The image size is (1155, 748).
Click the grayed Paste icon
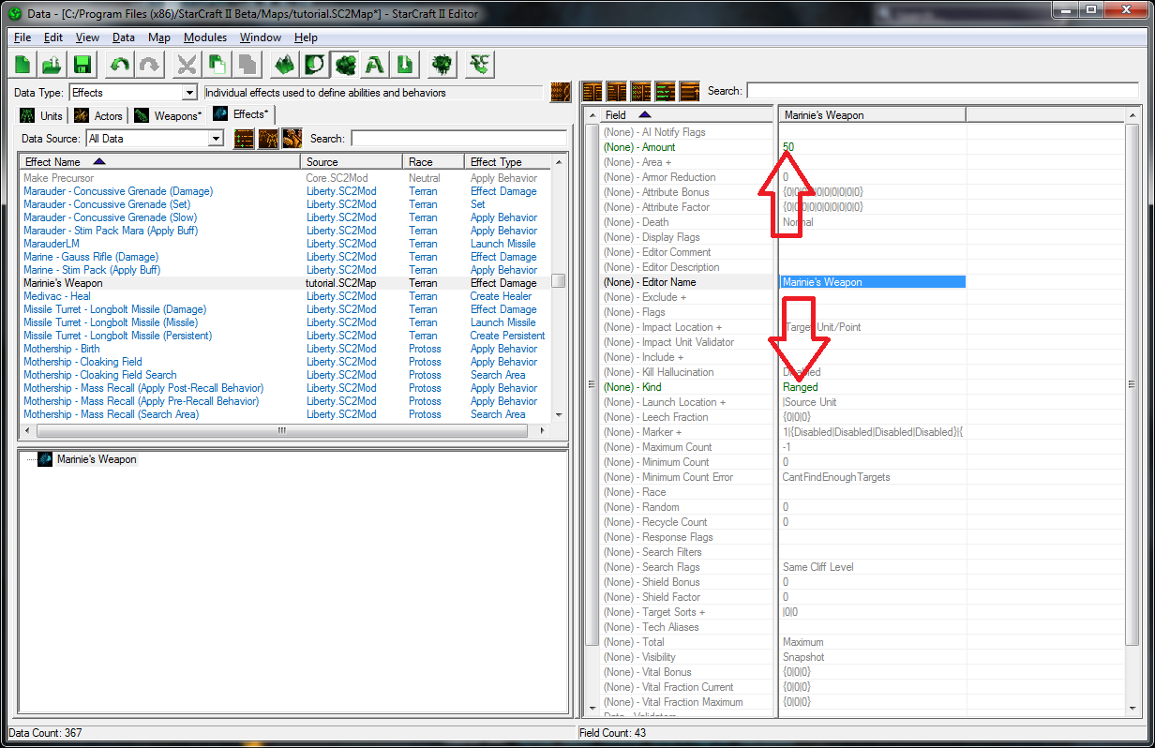pos(247,65)
